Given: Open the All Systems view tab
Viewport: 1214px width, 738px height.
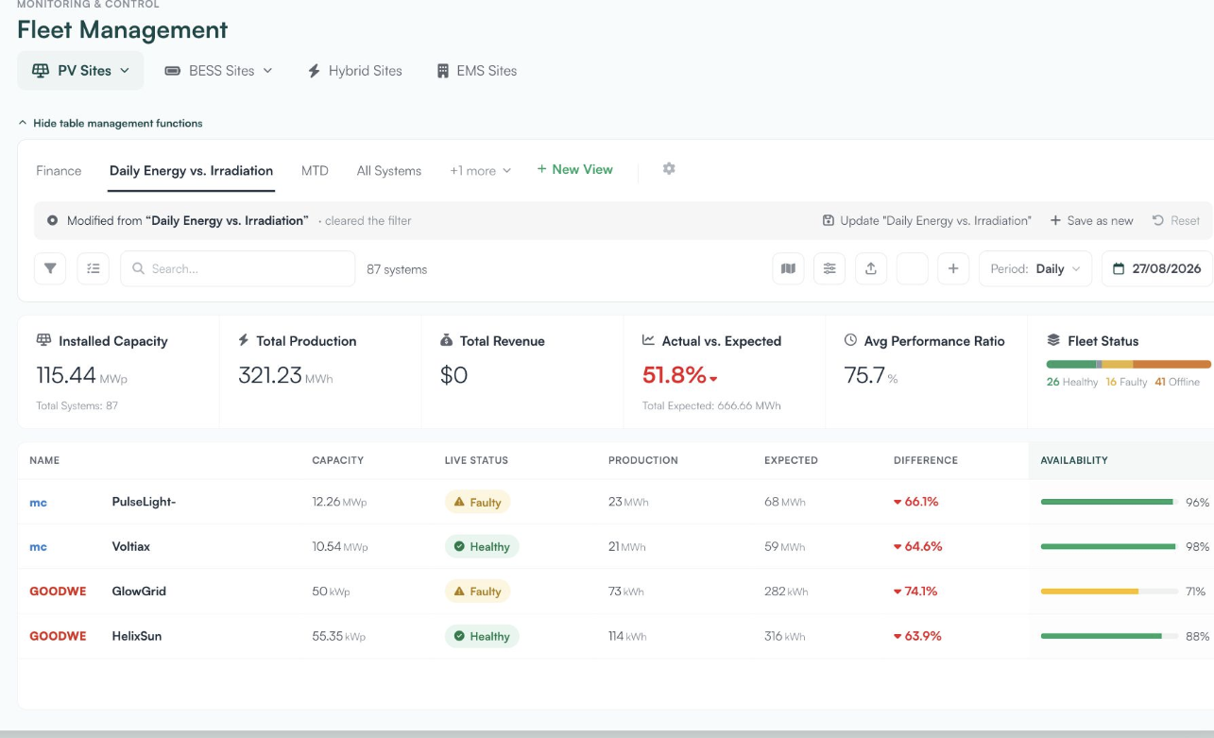Looking at the screenshot, I should click(x=389, y=171).
